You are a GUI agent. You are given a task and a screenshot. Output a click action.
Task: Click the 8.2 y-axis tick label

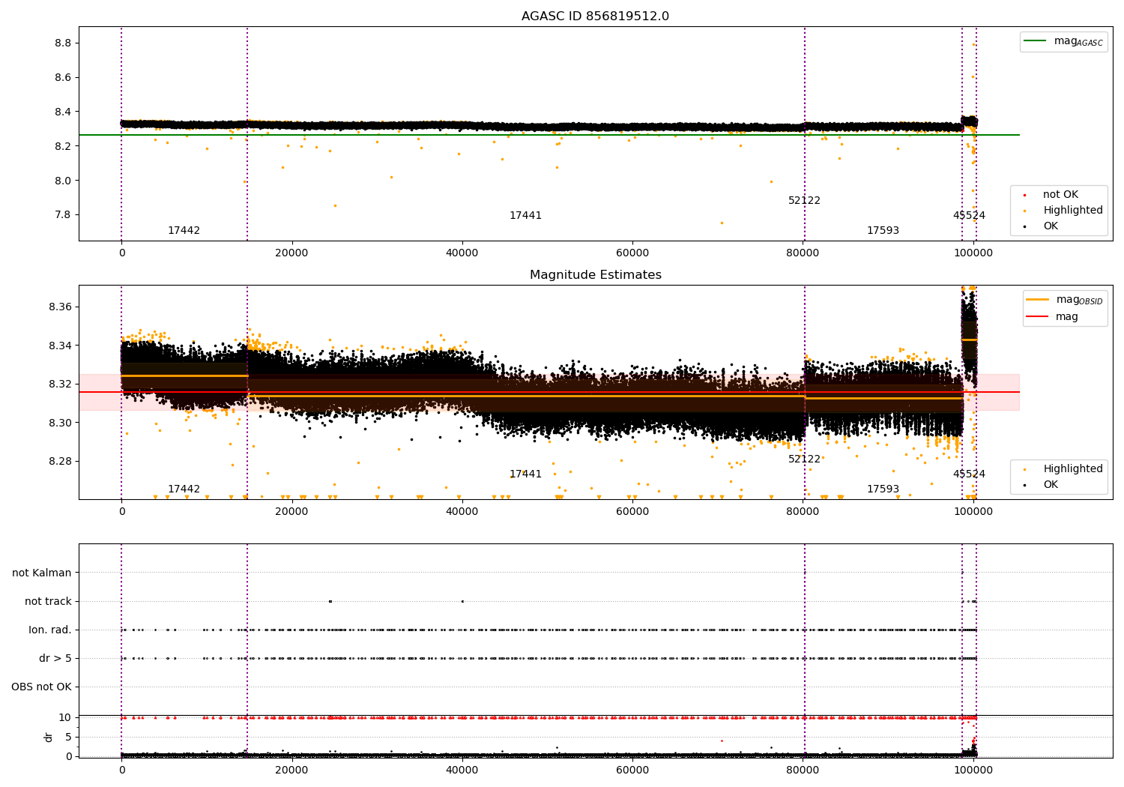(63, 146)
